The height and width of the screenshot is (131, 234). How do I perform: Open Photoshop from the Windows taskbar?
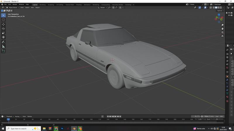coord(62,128)
